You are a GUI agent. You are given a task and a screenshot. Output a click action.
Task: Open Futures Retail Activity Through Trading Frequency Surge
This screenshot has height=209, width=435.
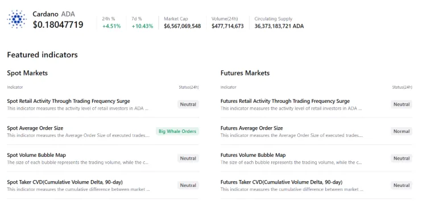[285, 101]
